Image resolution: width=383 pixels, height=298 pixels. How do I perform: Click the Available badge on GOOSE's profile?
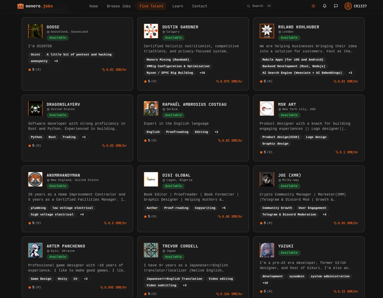click(58, 38)
